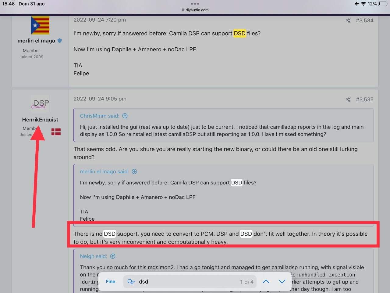This screenshot has width=390, height=293.
Task: Tap the blue badge beside merlin el mago
Action: tap(60, 41)
